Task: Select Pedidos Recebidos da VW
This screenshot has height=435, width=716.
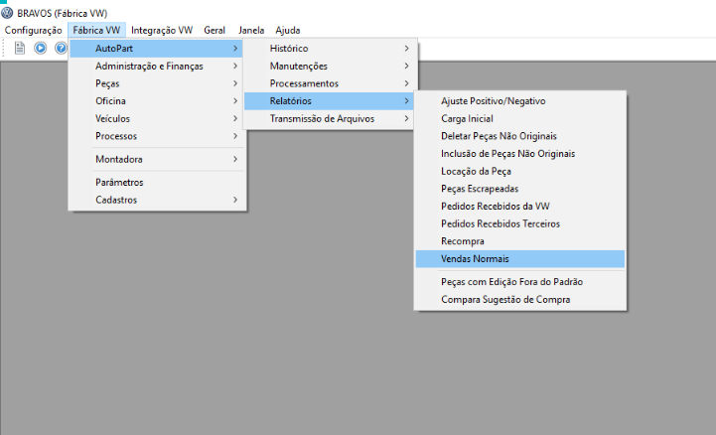Action: coord(520,207)
